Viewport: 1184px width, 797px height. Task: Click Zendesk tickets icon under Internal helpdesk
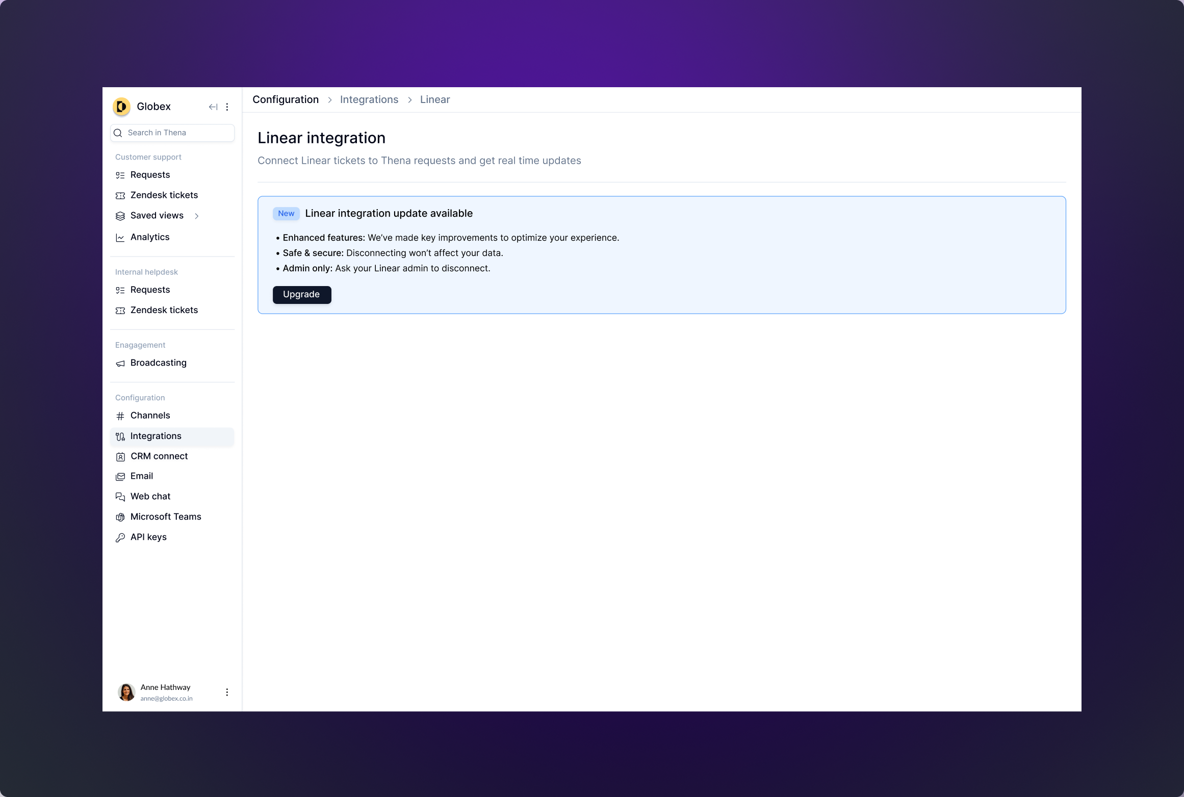point(120,311)
